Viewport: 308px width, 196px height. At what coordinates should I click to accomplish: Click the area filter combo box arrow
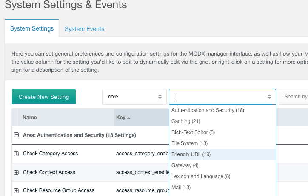[269, 97]
